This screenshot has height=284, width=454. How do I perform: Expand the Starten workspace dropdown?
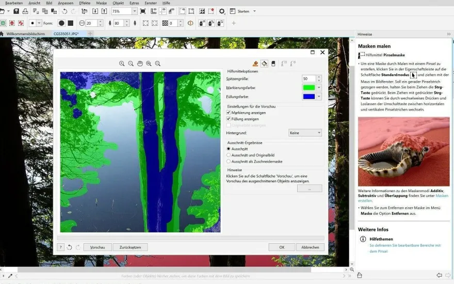(x=254, y=11)
